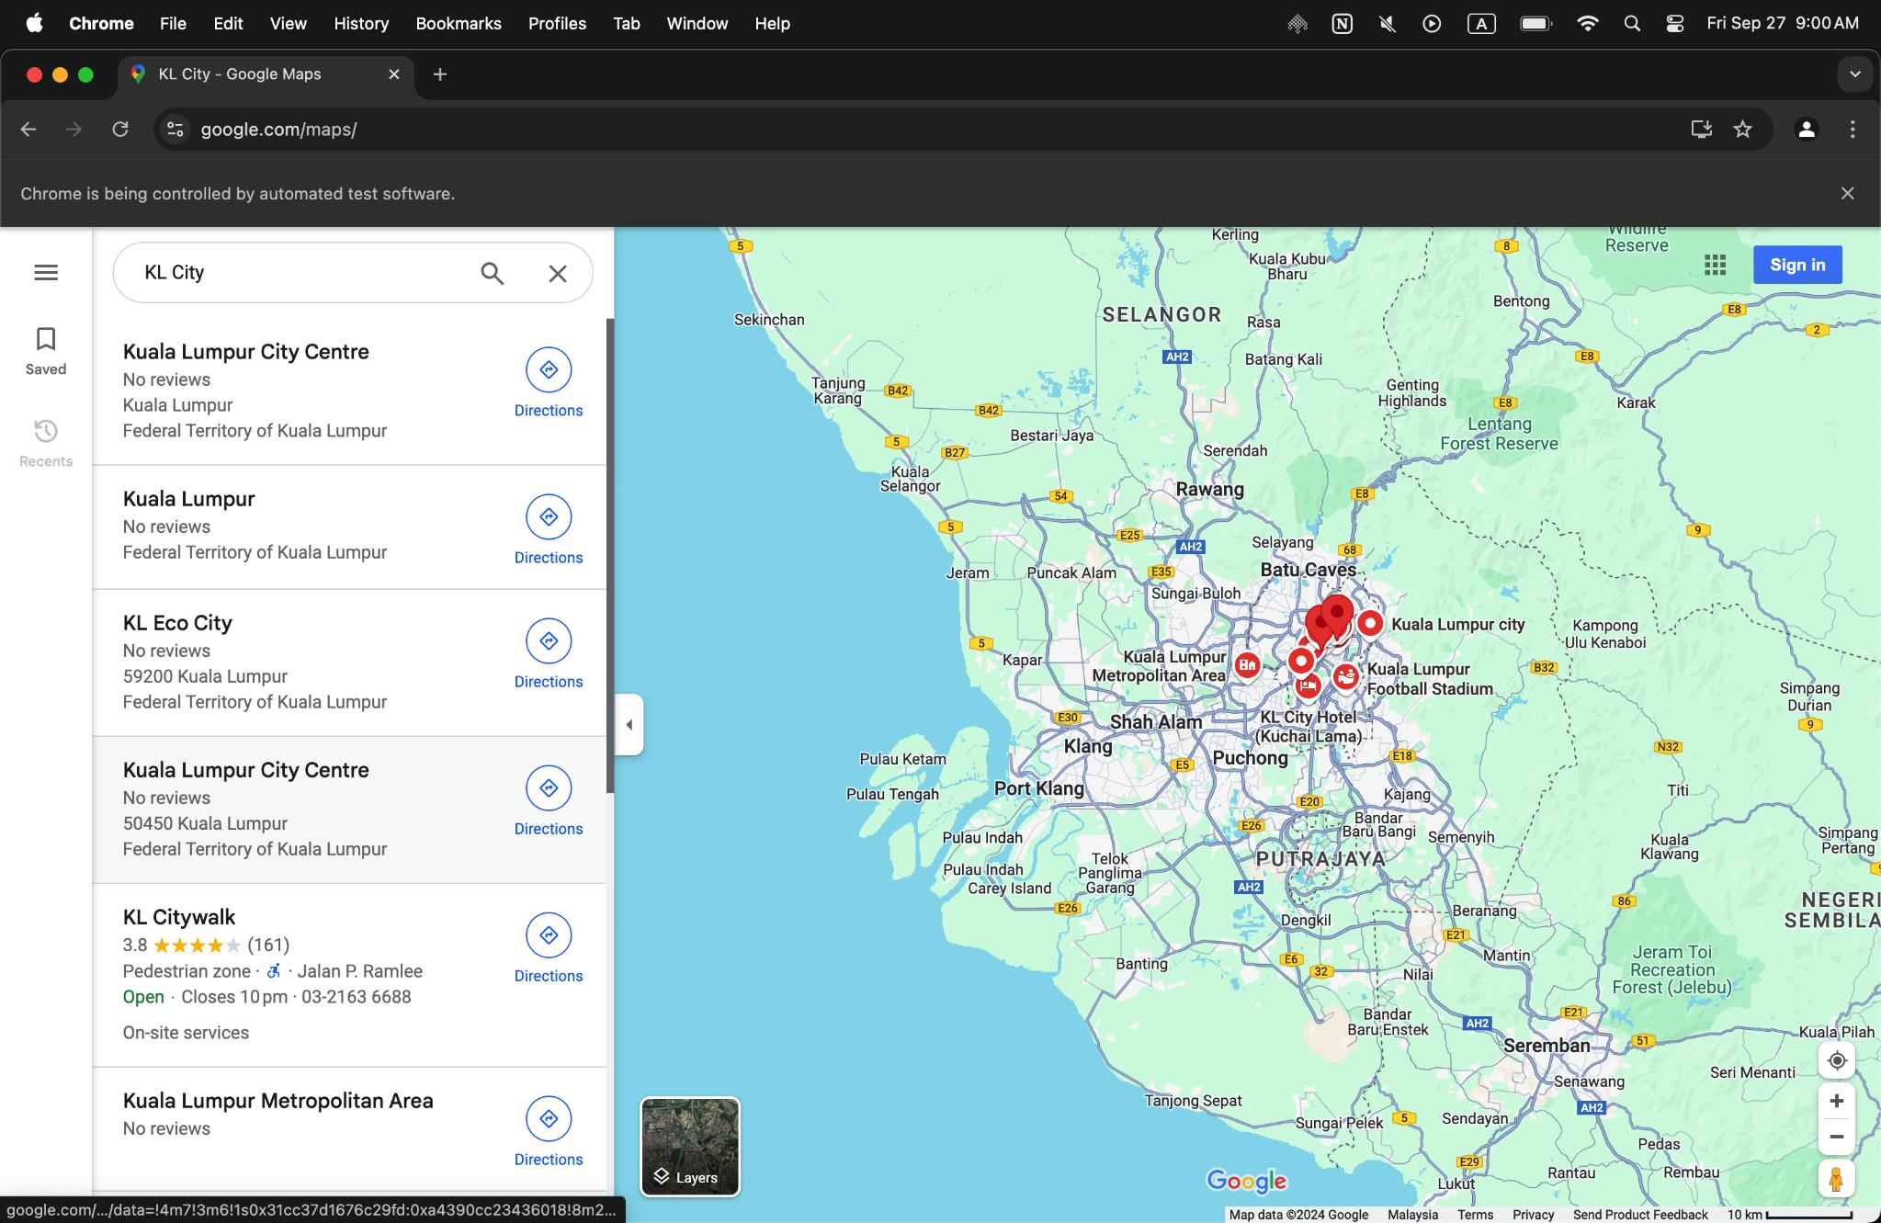The image size is (1881, 1223).
Task: Go back in Chrome browser history
Action: click(28, 130)
